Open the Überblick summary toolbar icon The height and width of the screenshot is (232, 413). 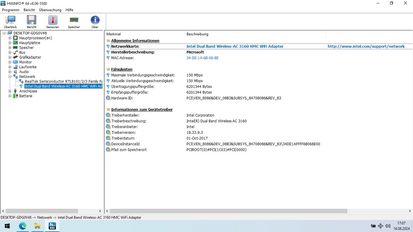pyautogui.click(x=10, y=22)
